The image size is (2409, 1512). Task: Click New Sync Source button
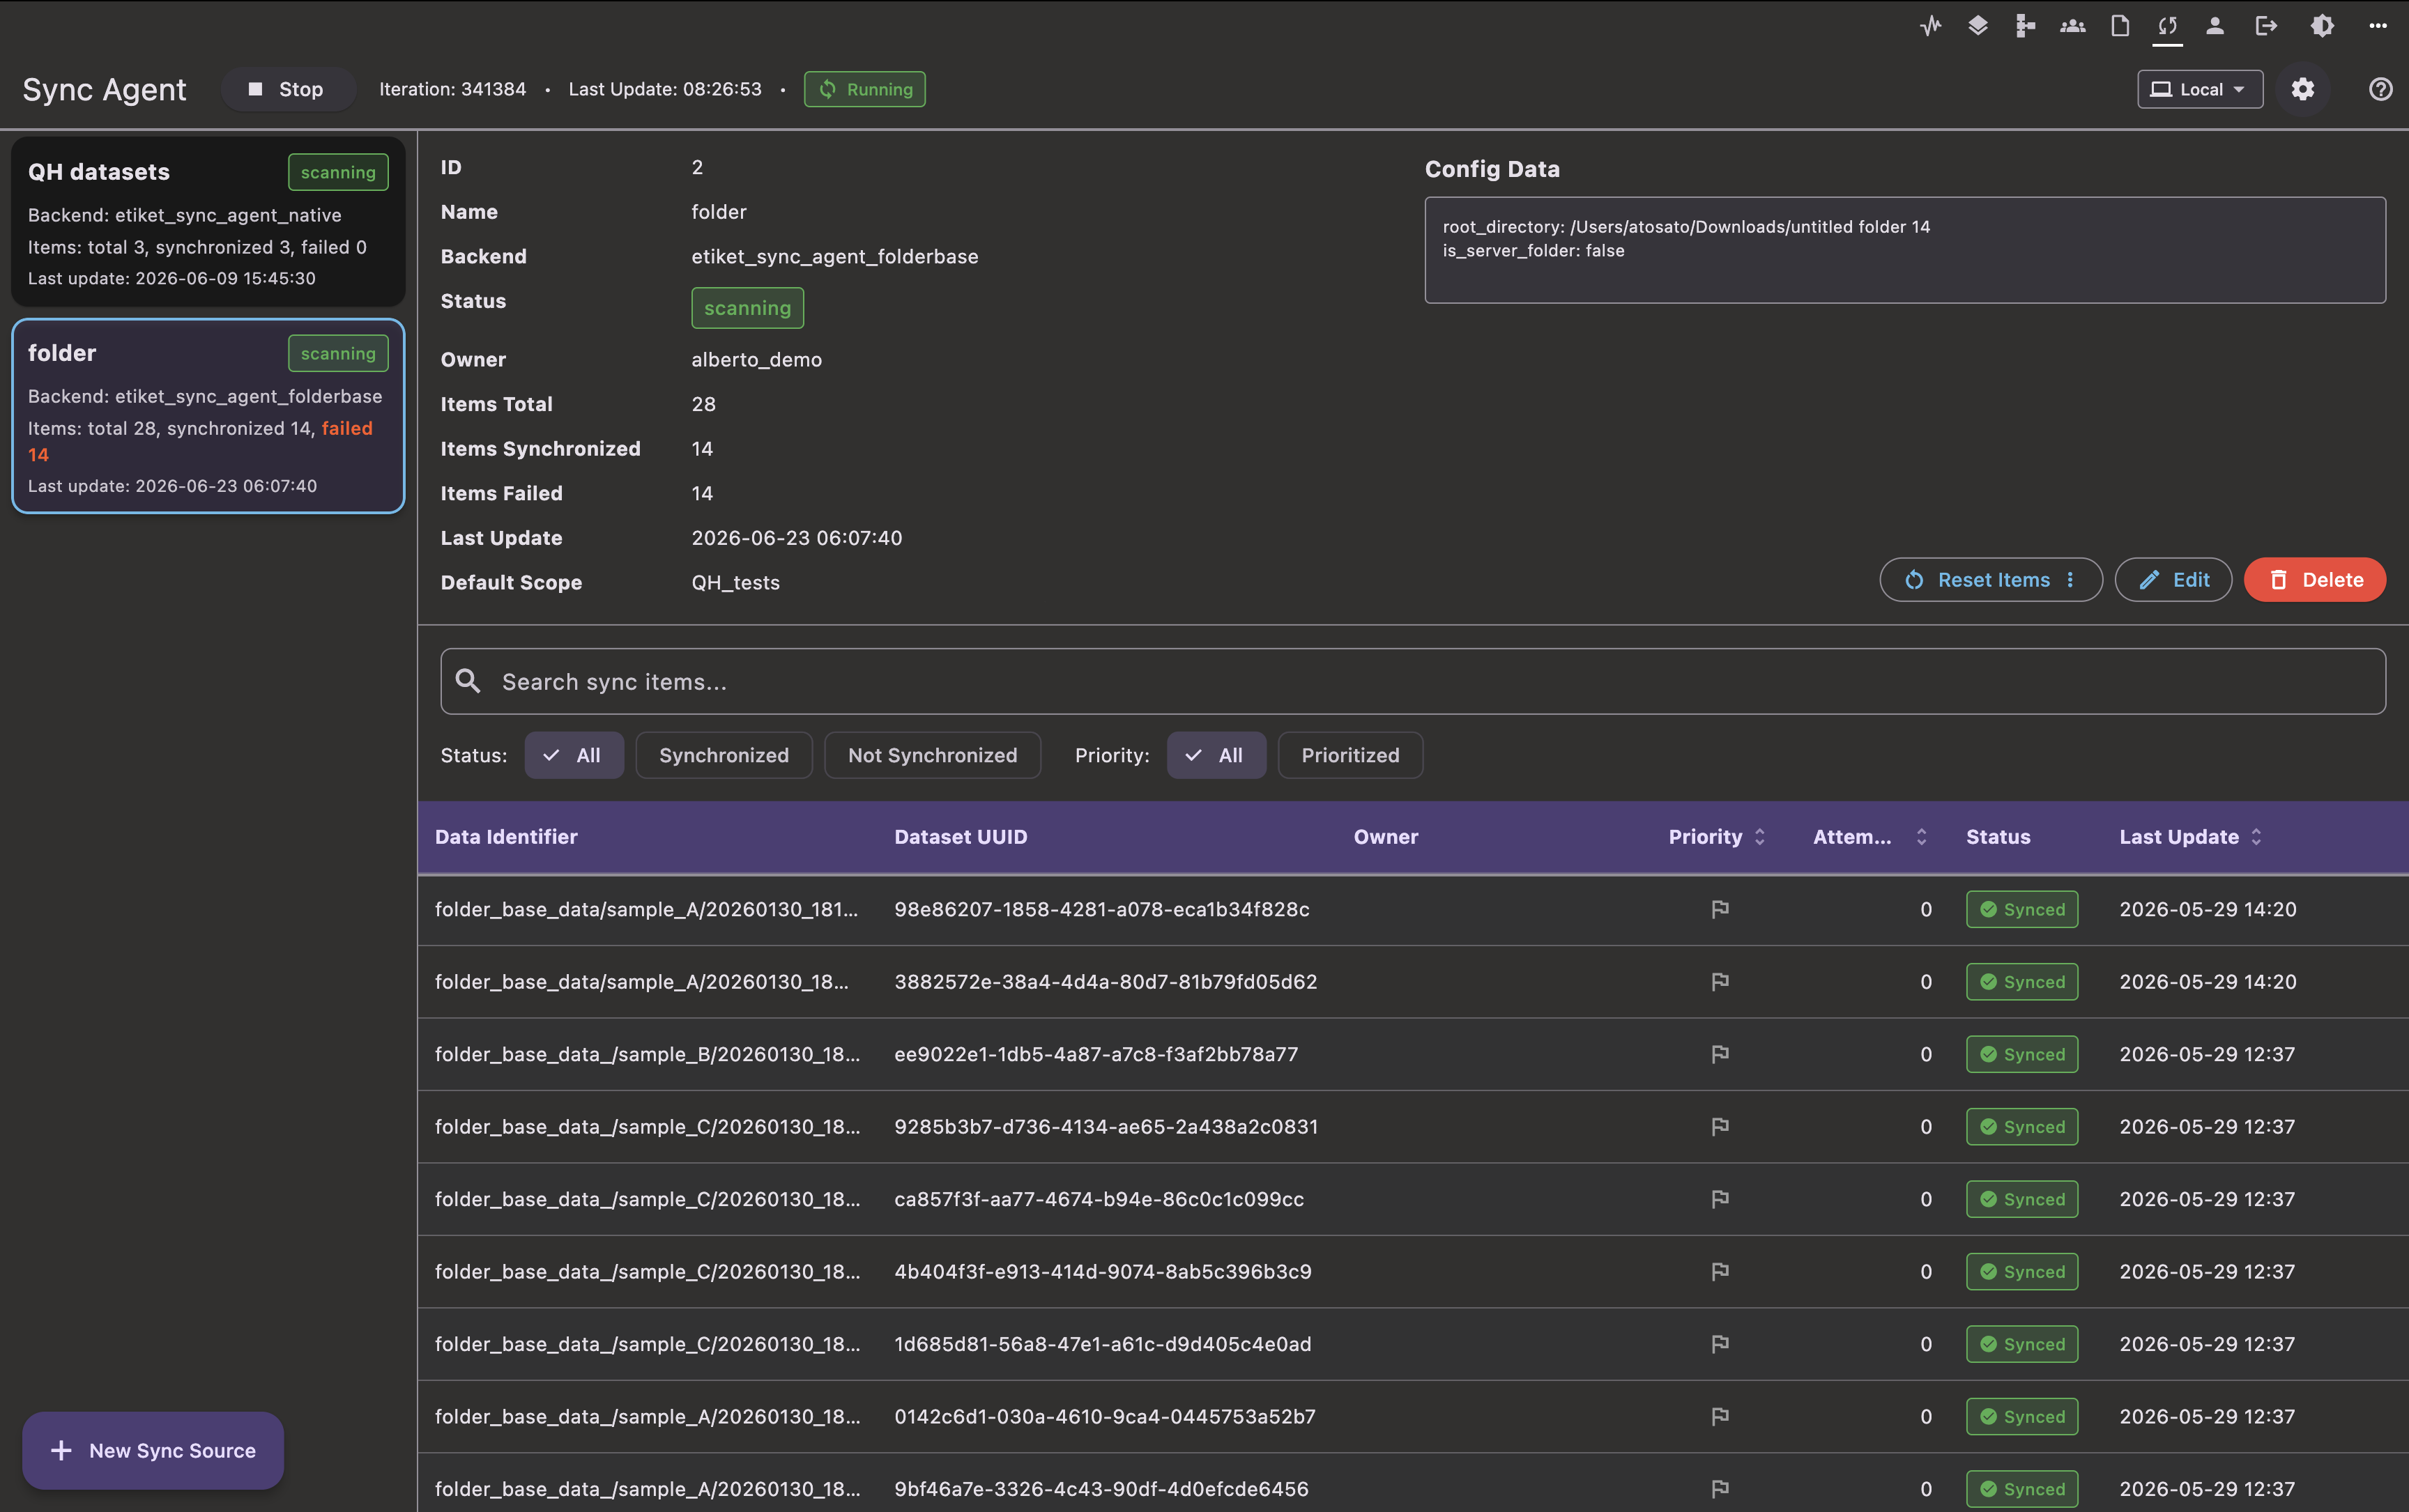coord(153,1450)
